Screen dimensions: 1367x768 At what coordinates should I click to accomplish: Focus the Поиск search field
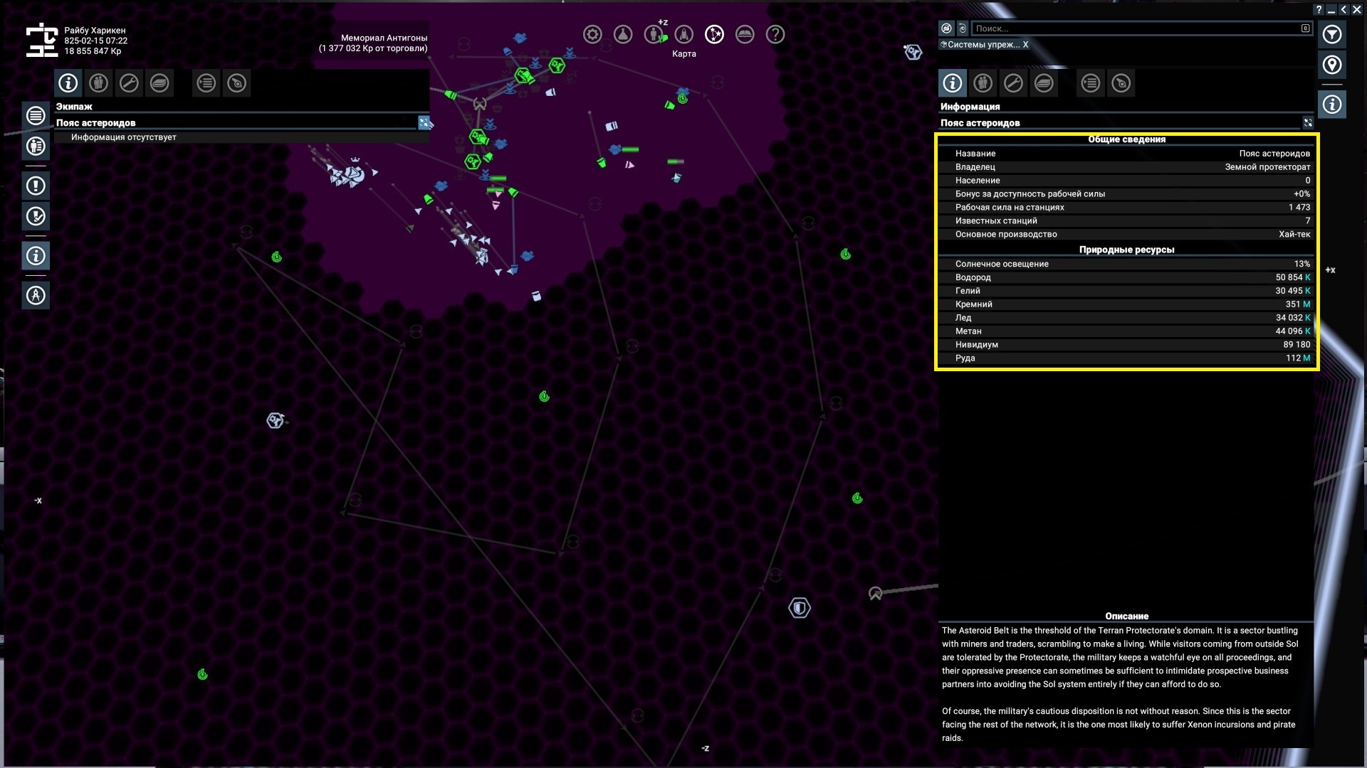coord(1141,28)
